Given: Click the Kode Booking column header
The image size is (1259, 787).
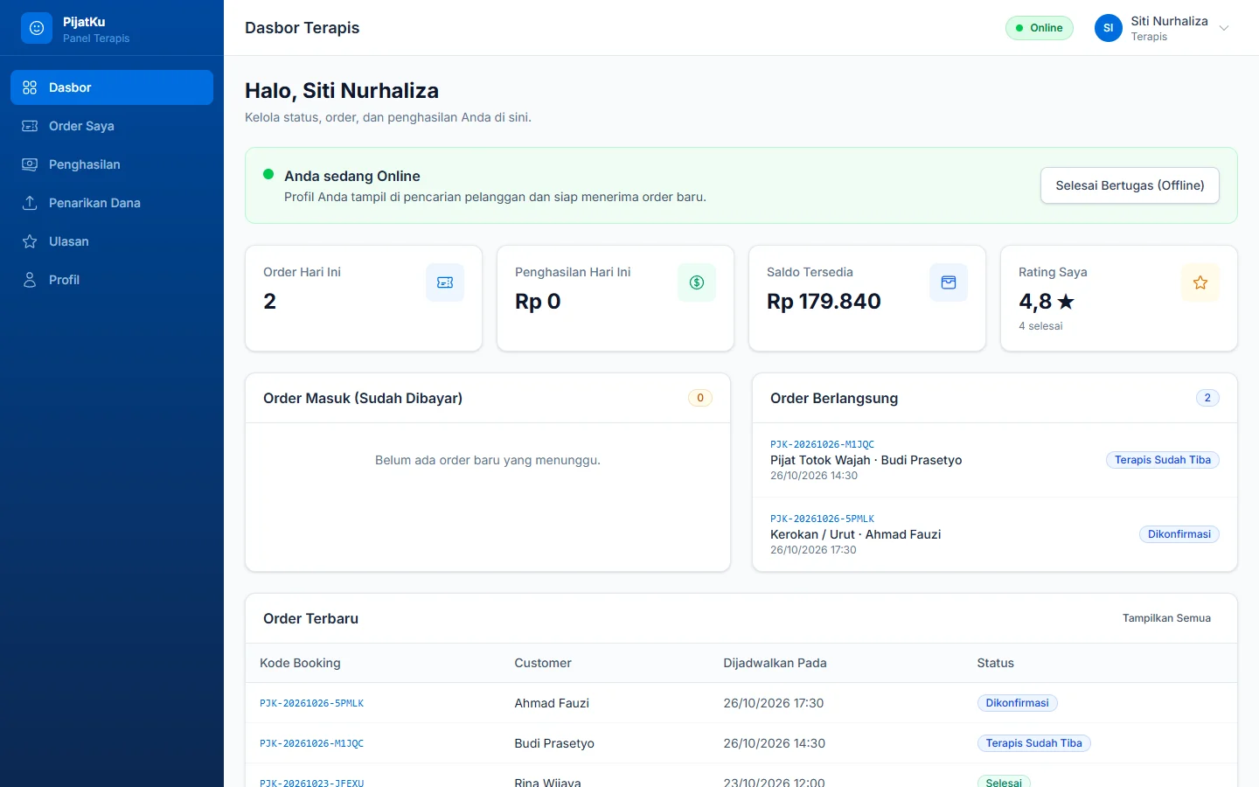Looking at the screenshot, I should click(x=300, y=663).
